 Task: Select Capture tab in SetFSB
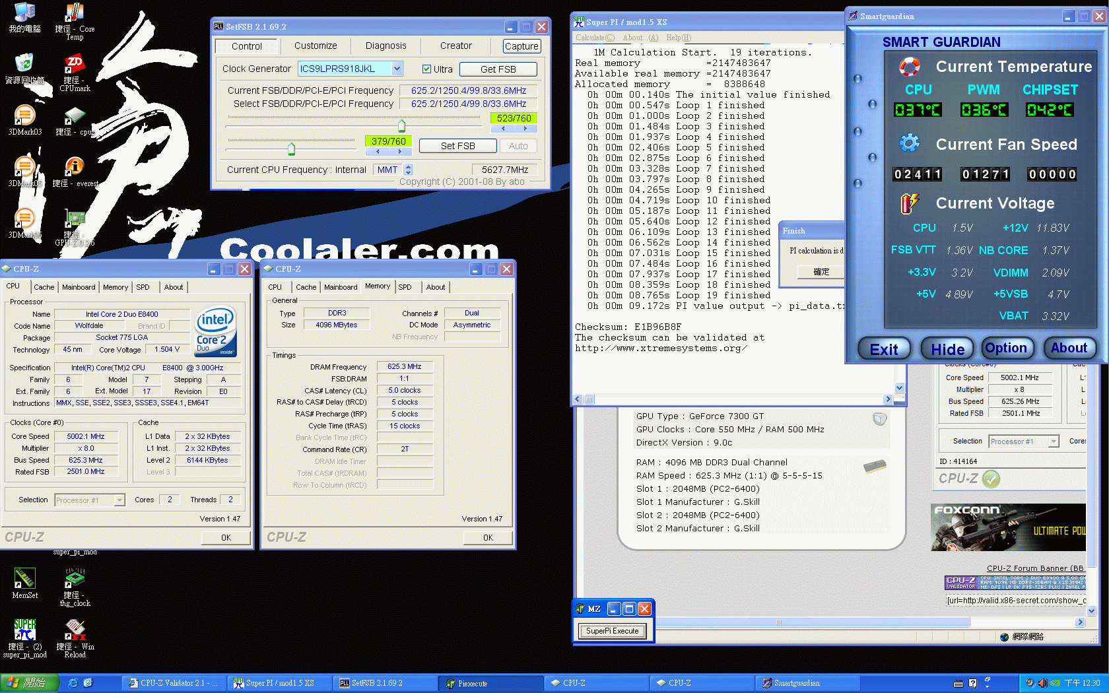point(521,46)
